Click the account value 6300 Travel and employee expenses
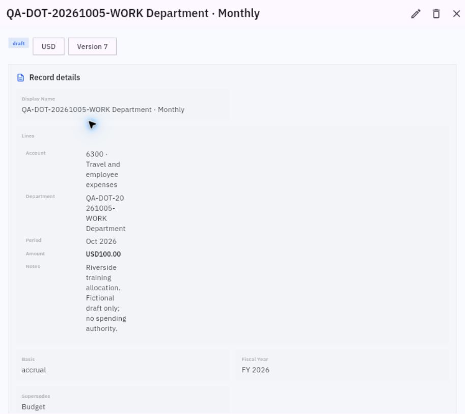465x414 pixels. (103, 170)
